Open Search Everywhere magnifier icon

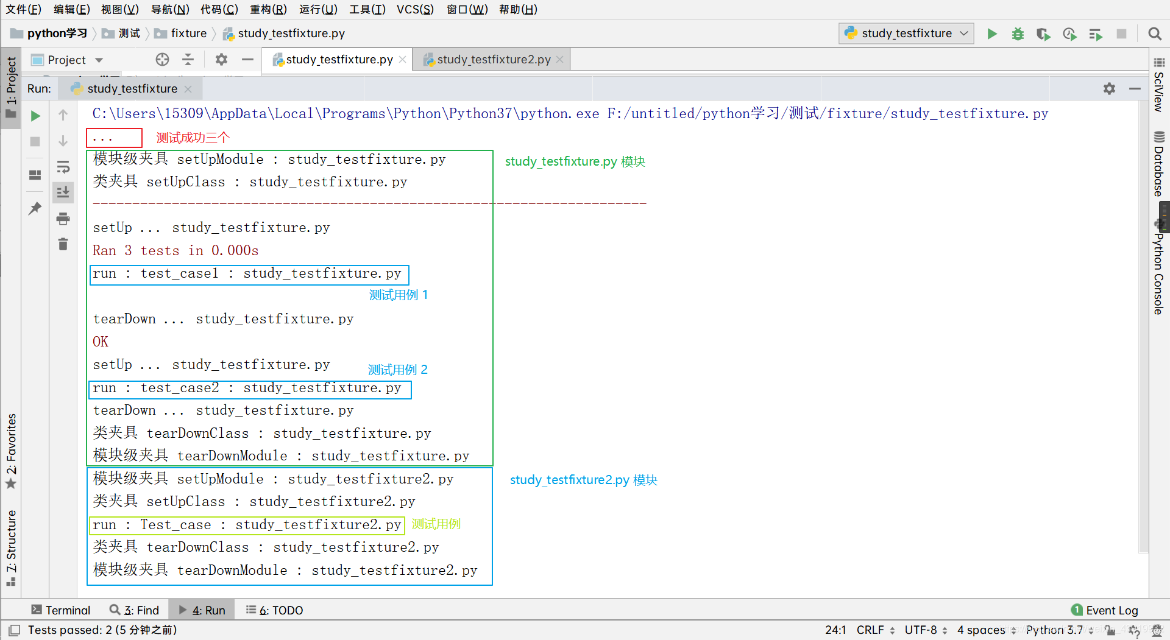point(1154,33)
